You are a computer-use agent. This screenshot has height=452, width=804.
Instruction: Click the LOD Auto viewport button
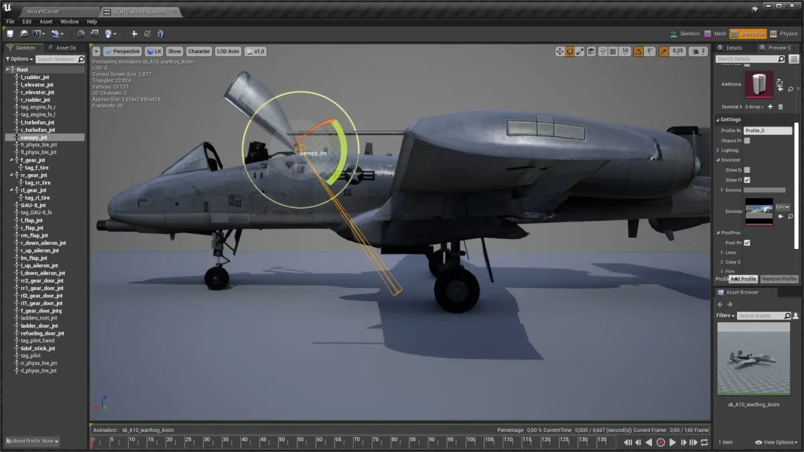228,51
